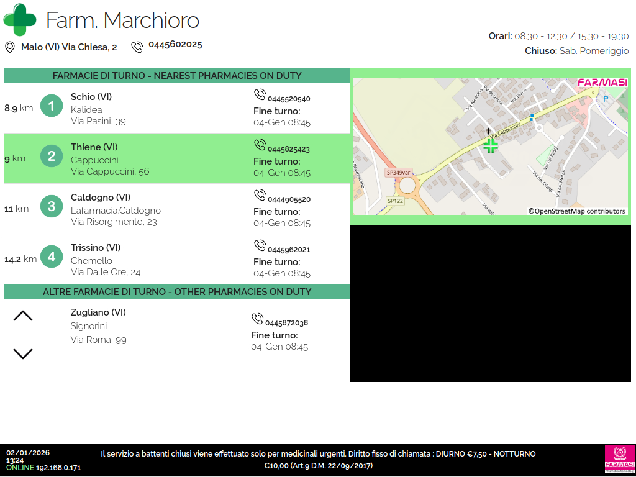Select number 4 badge for Trissino
The image size is (636, 477).
coord(52,257)
